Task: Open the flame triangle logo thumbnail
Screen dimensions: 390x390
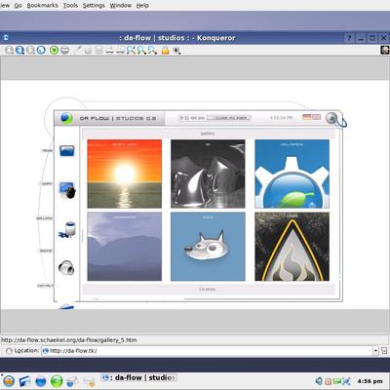Action: pos(292,247)
